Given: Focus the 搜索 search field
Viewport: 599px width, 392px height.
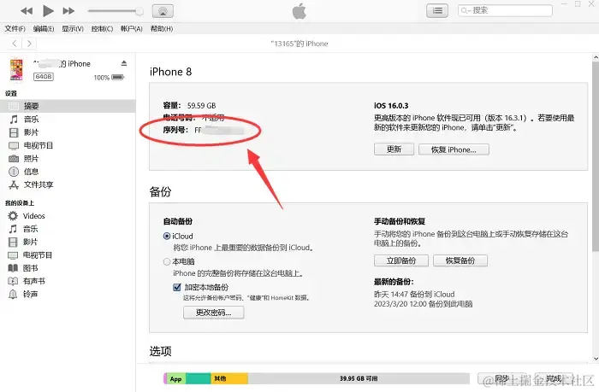Looking at the screenshot, I should (505, 10).
